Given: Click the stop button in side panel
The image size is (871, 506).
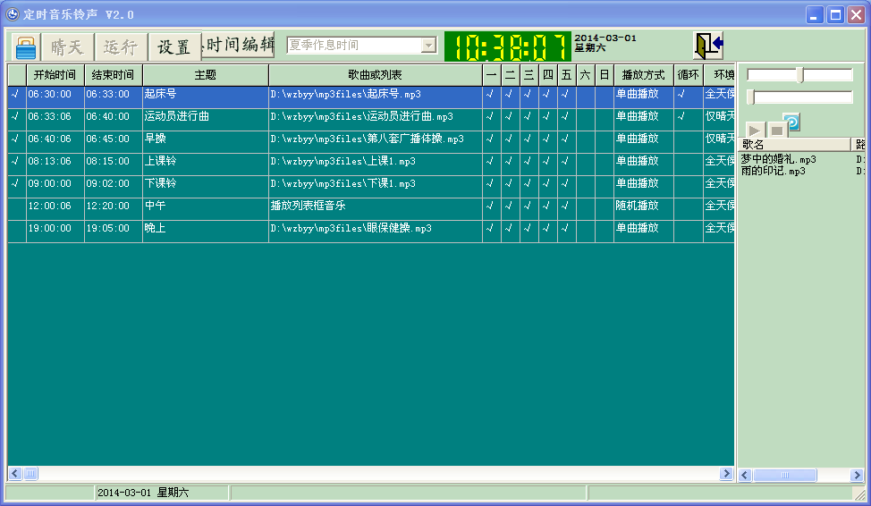Looking at the screenshot, I should point(776,131).
